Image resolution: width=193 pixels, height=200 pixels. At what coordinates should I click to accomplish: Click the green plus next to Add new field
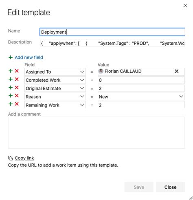(x=11, y=57)
